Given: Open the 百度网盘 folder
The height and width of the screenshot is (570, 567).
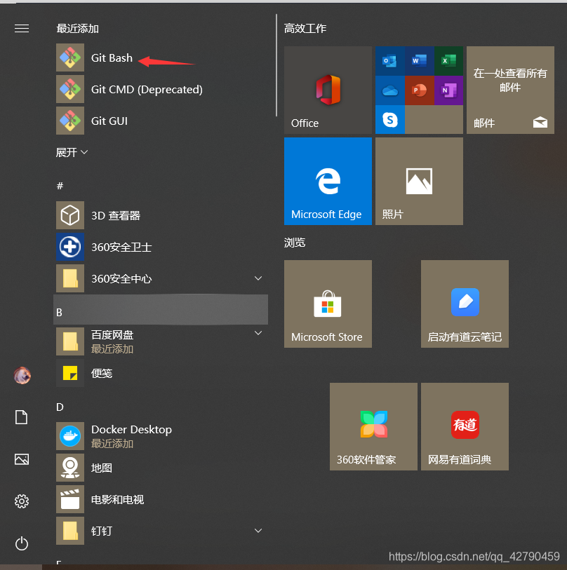Looking at the screenshot, I should [x=162, y=341].
